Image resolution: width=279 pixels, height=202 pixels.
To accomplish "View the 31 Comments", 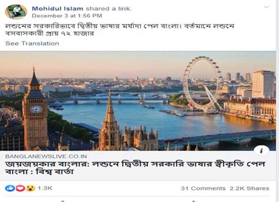I will point(203,188).
